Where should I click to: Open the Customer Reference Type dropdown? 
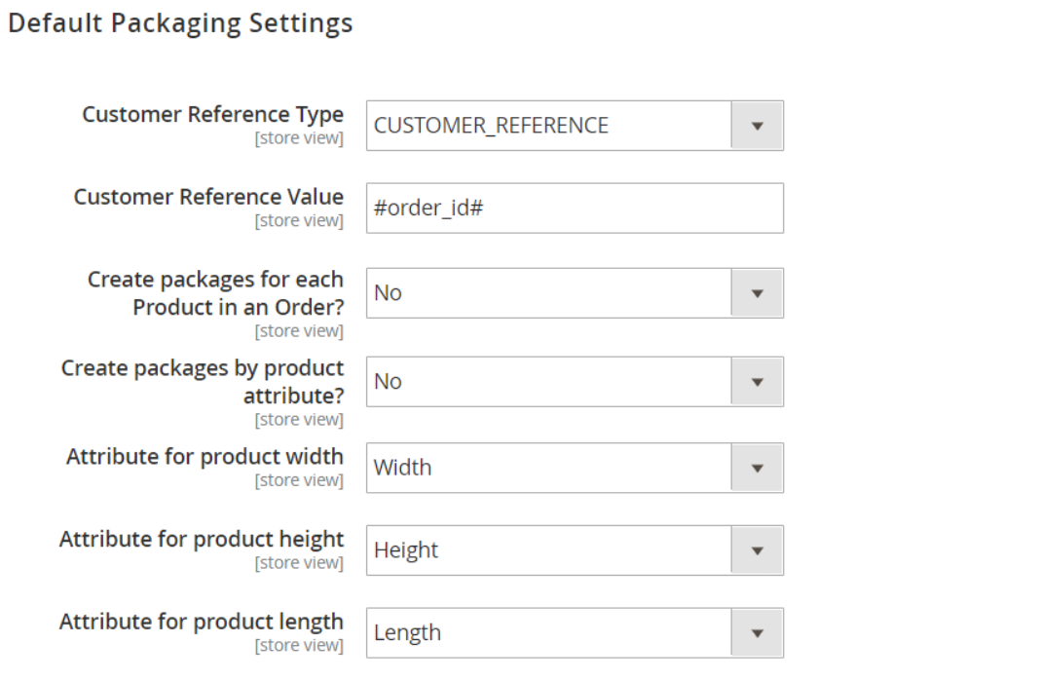click(575, 126)
